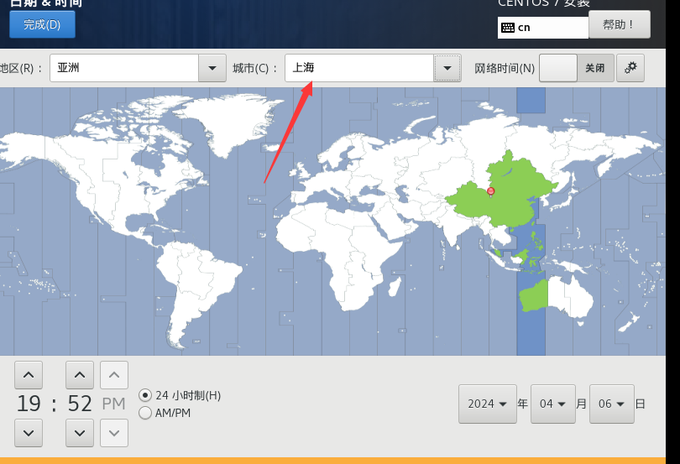Increase hours with the up arrow

coord(29,375)
